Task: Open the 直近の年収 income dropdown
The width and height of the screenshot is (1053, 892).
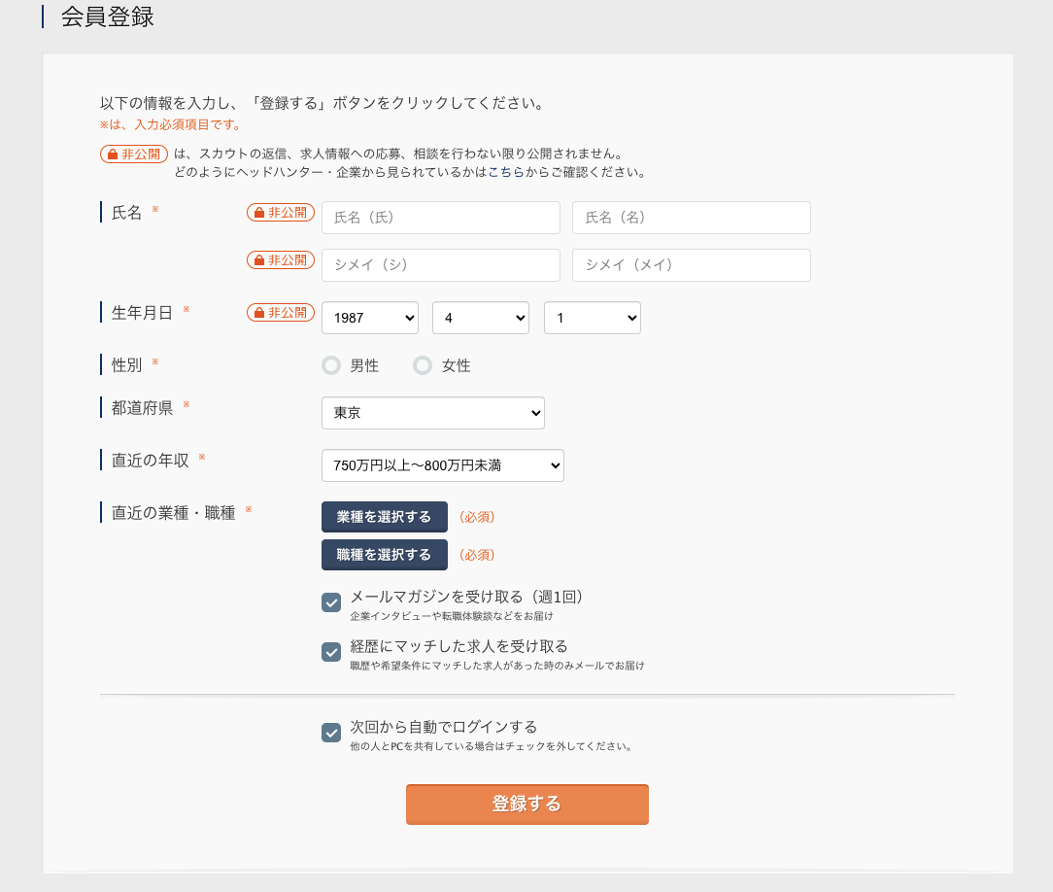Action: [443, 465]
